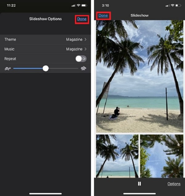Open the Music setting row

tap(45, 49)
